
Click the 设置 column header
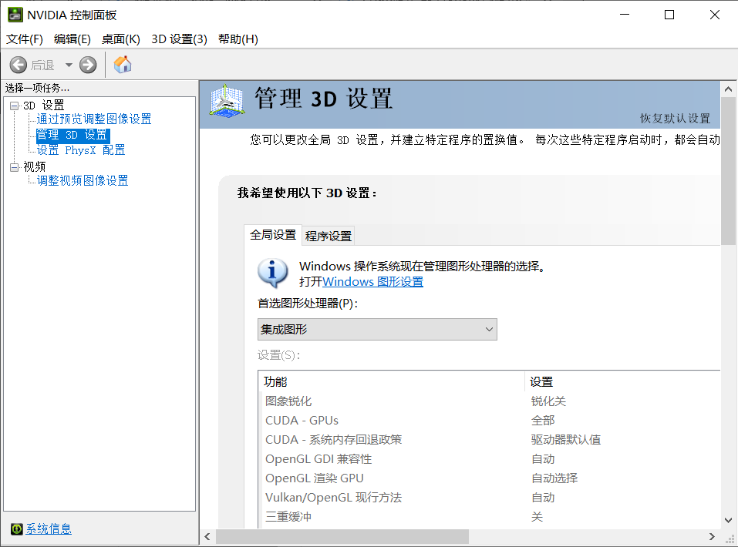pos(622,381)
